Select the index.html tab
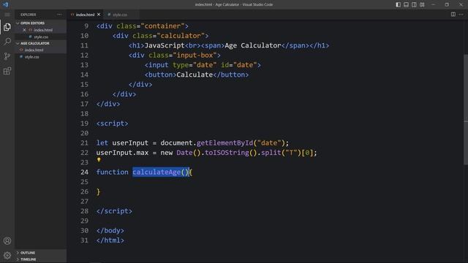 85,15
